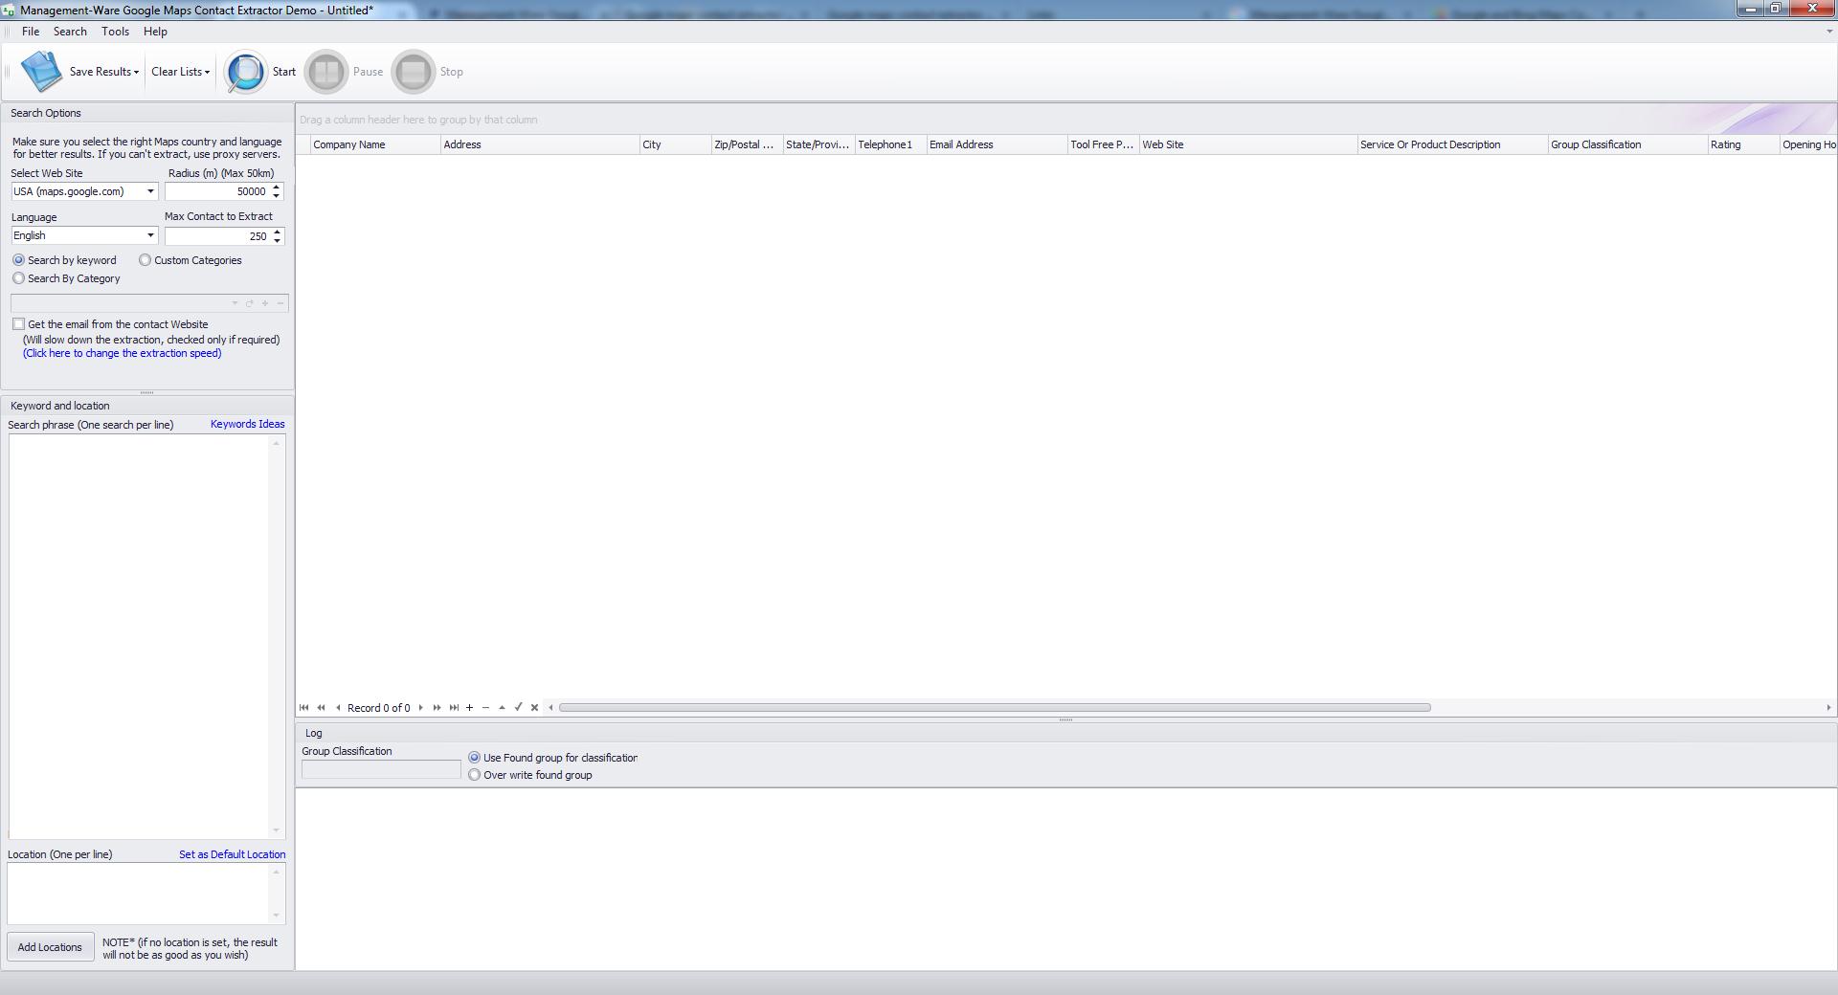Click the Pause toolbar icon
The height and width of the screenshot is (995, 1838).
[326, 72]
